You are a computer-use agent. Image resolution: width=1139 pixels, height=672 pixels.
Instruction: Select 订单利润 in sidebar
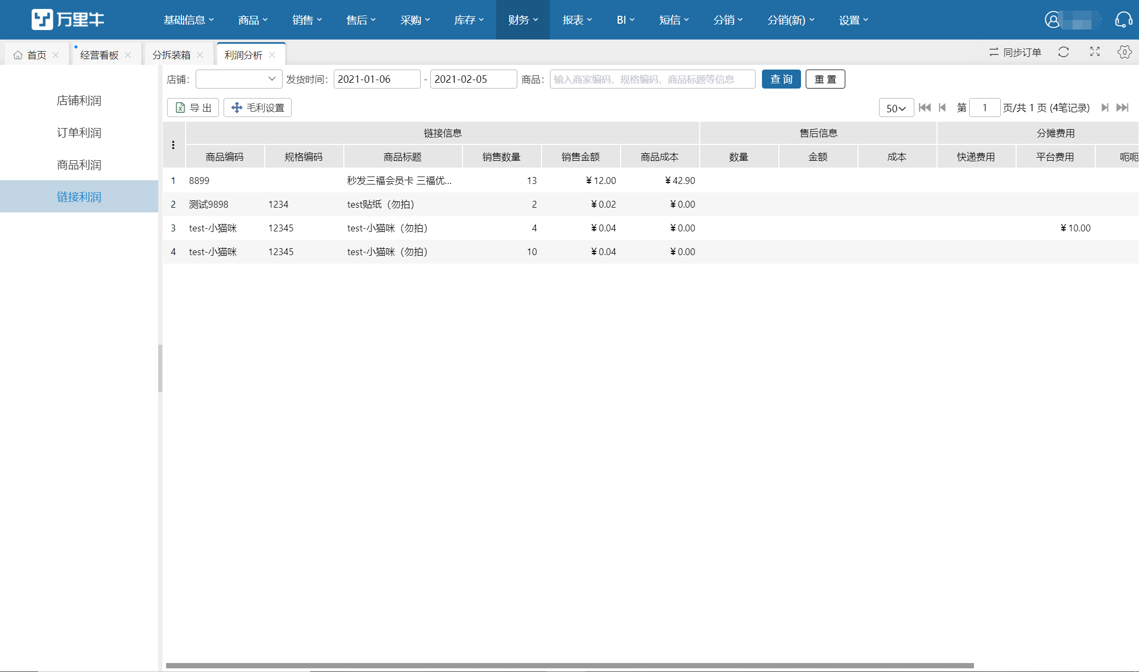coord(79,133)
